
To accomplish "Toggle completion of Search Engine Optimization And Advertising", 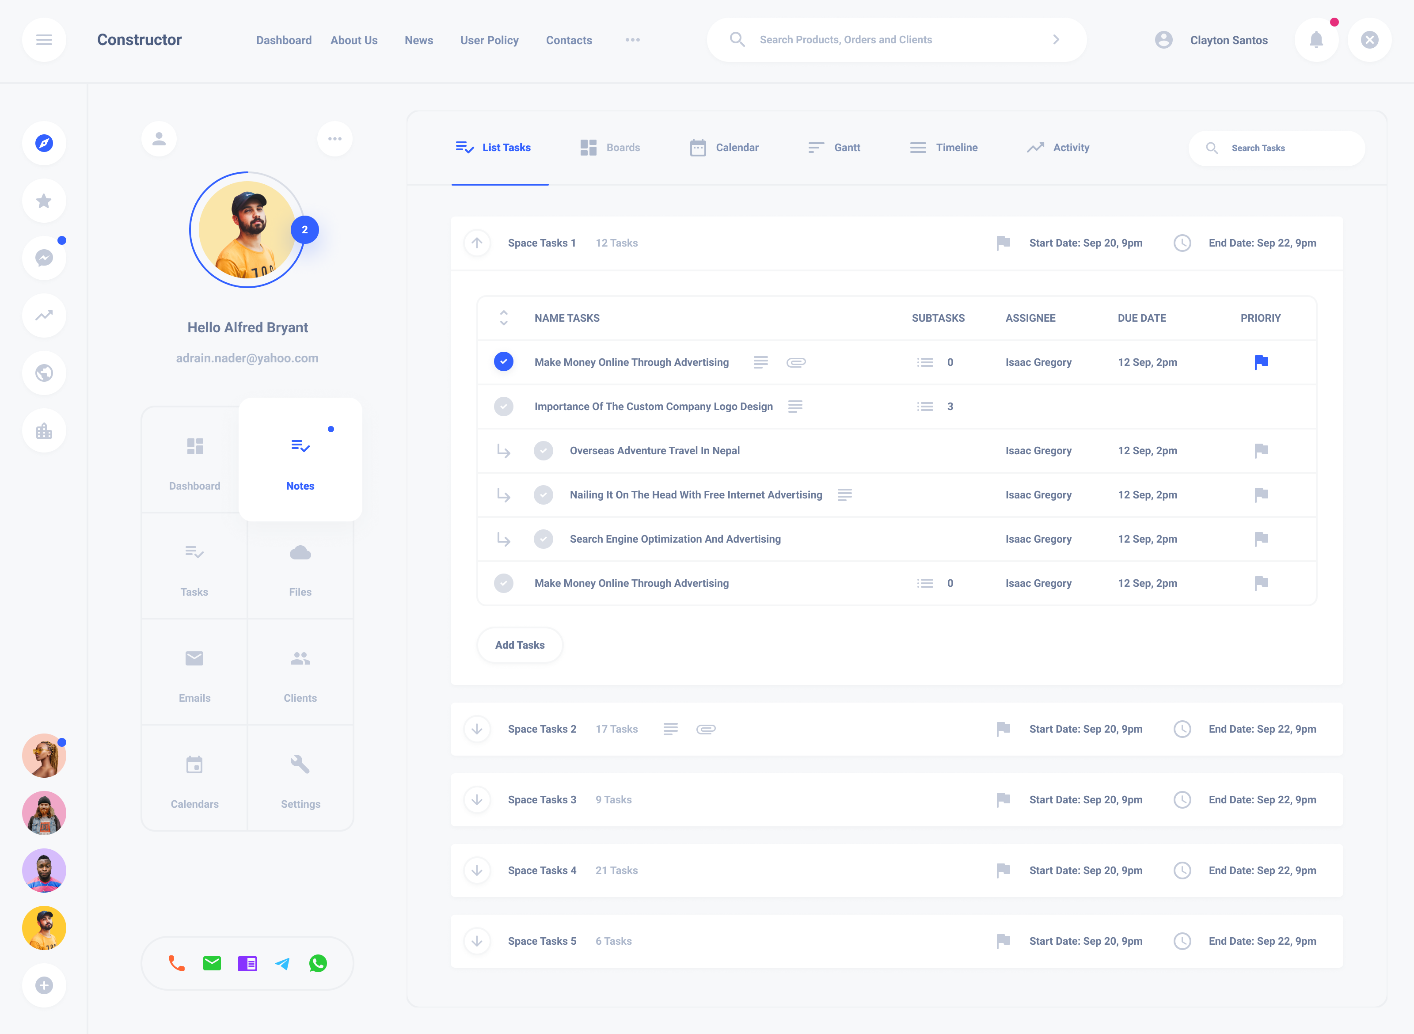I will [x=544, y=539].
